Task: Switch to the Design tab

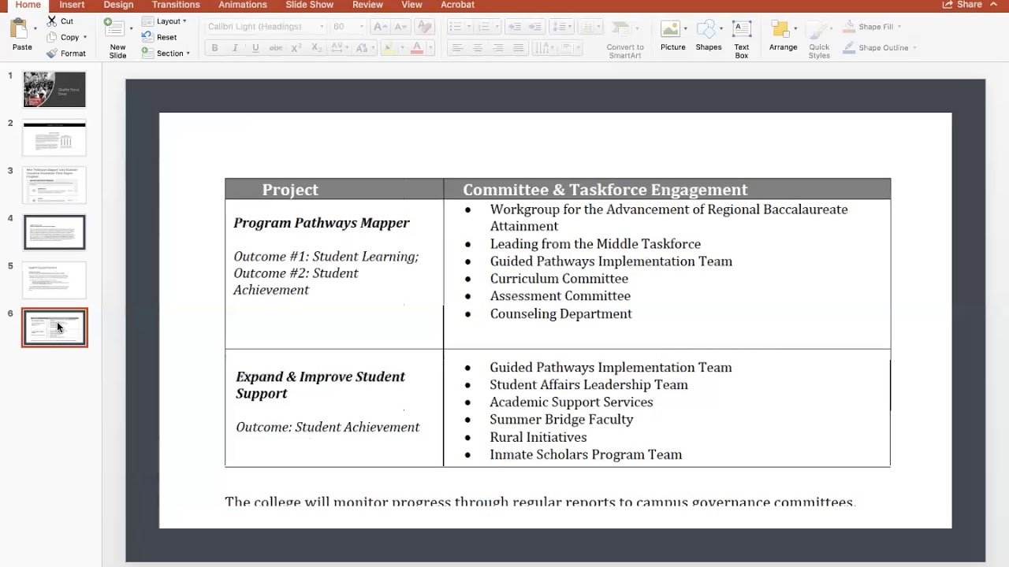Action: coord(118,5)
